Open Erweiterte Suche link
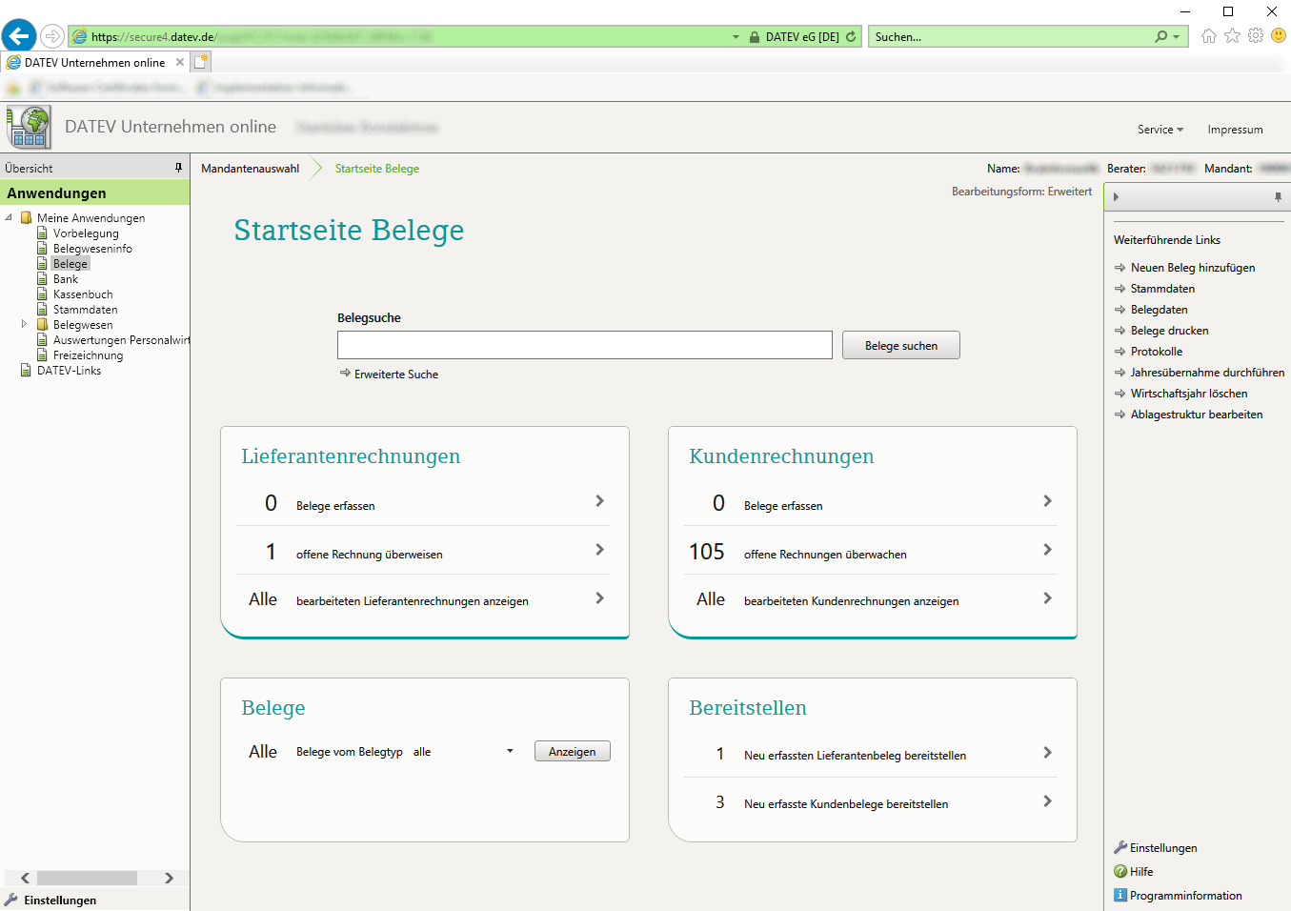 396,375
